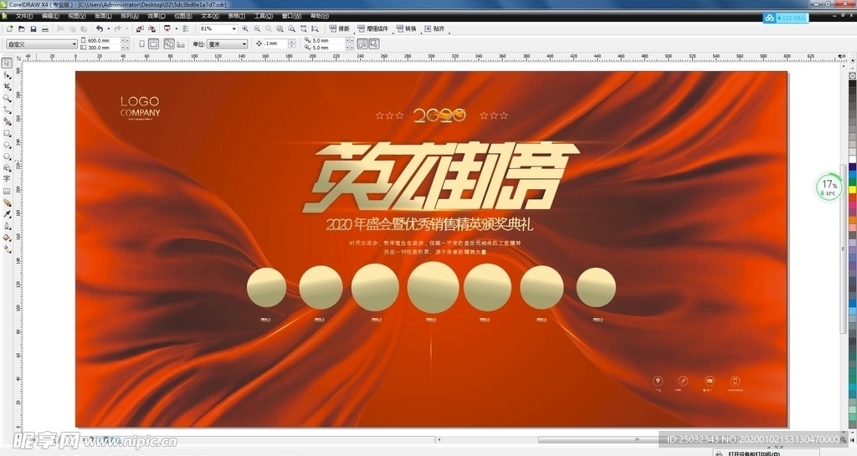The height and width of the screenshot is (456, 857).
Task: Select the Outline pen tool
Action: coord(7,226)
